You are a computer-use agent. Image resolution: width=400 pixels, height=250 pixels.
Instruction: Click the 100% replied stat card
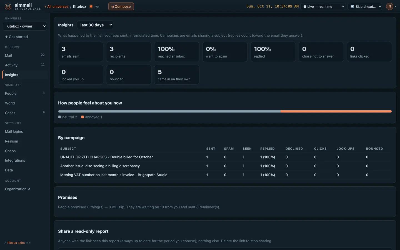click(273, 52)
